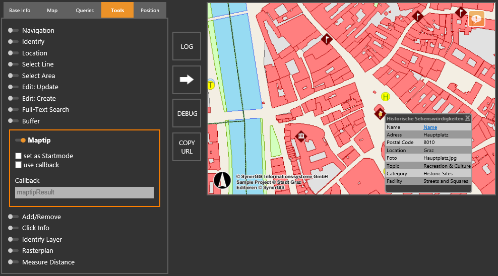
Task: Click the Postal Code 8010 value
Action: 429,143
